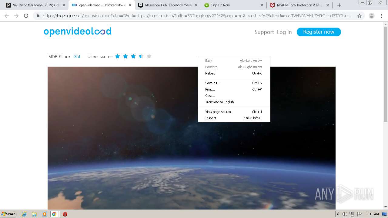Click the padlock site info icon
This screenshot has width=388, height=218.
38,16
